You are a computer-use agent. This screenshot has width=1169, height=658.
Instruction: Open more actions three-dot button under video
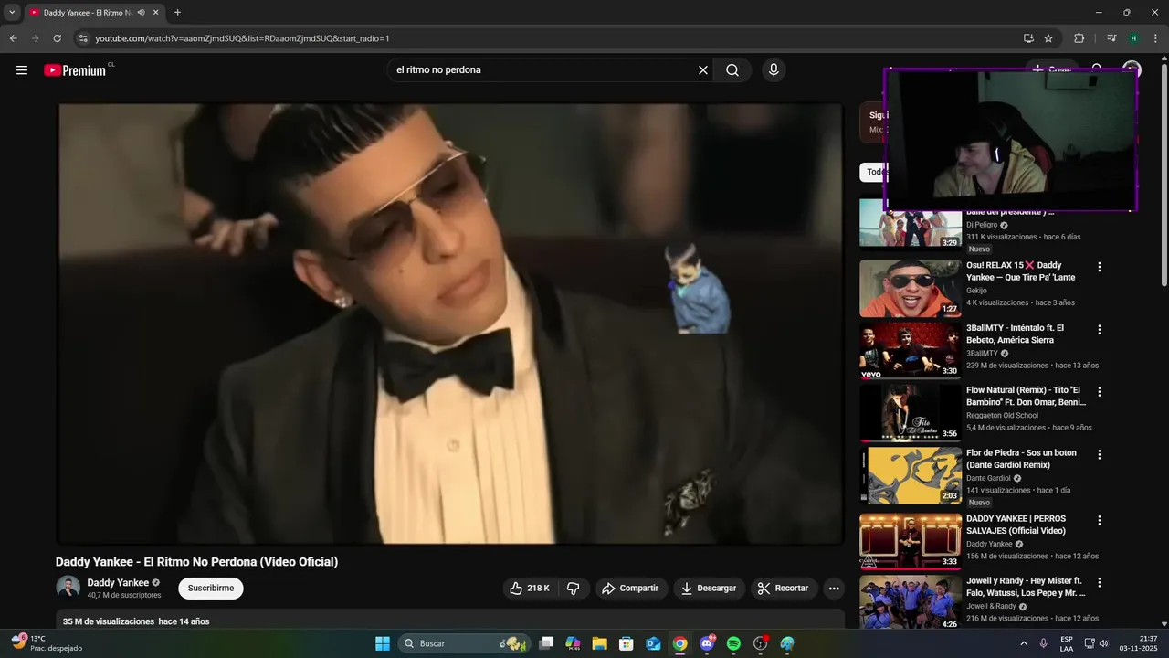834,589
